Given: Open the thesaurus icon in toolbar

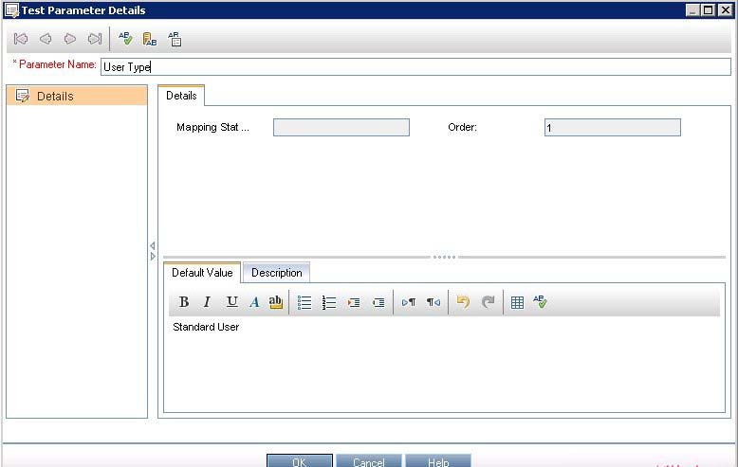Looking at the screenshot, I should click(150, 39).
